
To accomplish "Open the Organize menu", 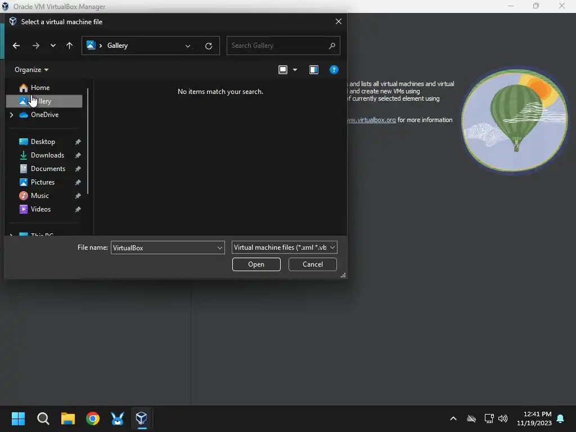I will pyautogui.click(x=31, y=70).
